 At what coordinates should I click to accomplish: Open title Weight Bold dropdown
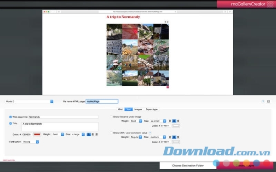tap(58, 134)
